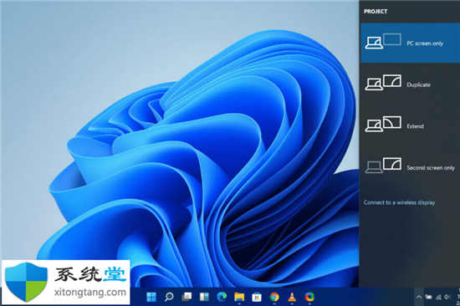Click the volume speaker tray icon
The height and width of the screenshot is (306, 460).
coord(447,297)
